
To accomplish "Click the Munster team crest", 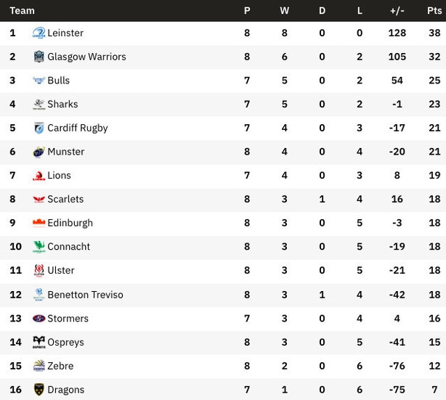I will click(x=38, y=152).
